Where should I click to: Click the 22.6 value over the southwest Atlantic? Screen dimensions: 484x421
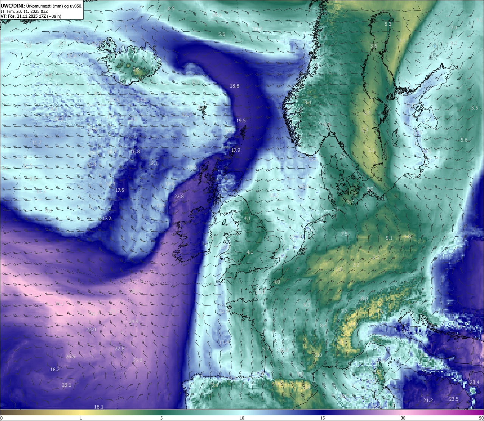pos(119,349)
